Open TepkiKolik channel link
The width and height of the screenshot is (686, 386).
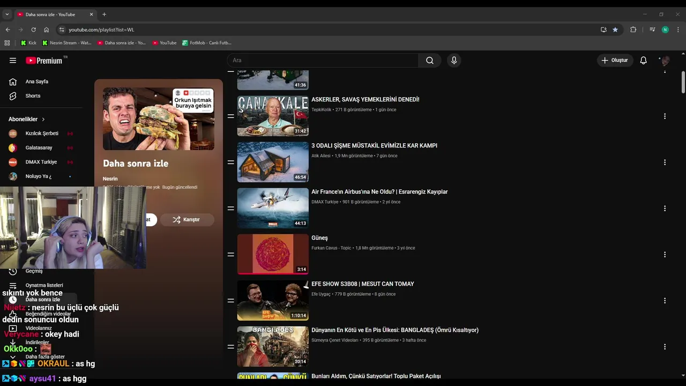click(x=322, y=110)
